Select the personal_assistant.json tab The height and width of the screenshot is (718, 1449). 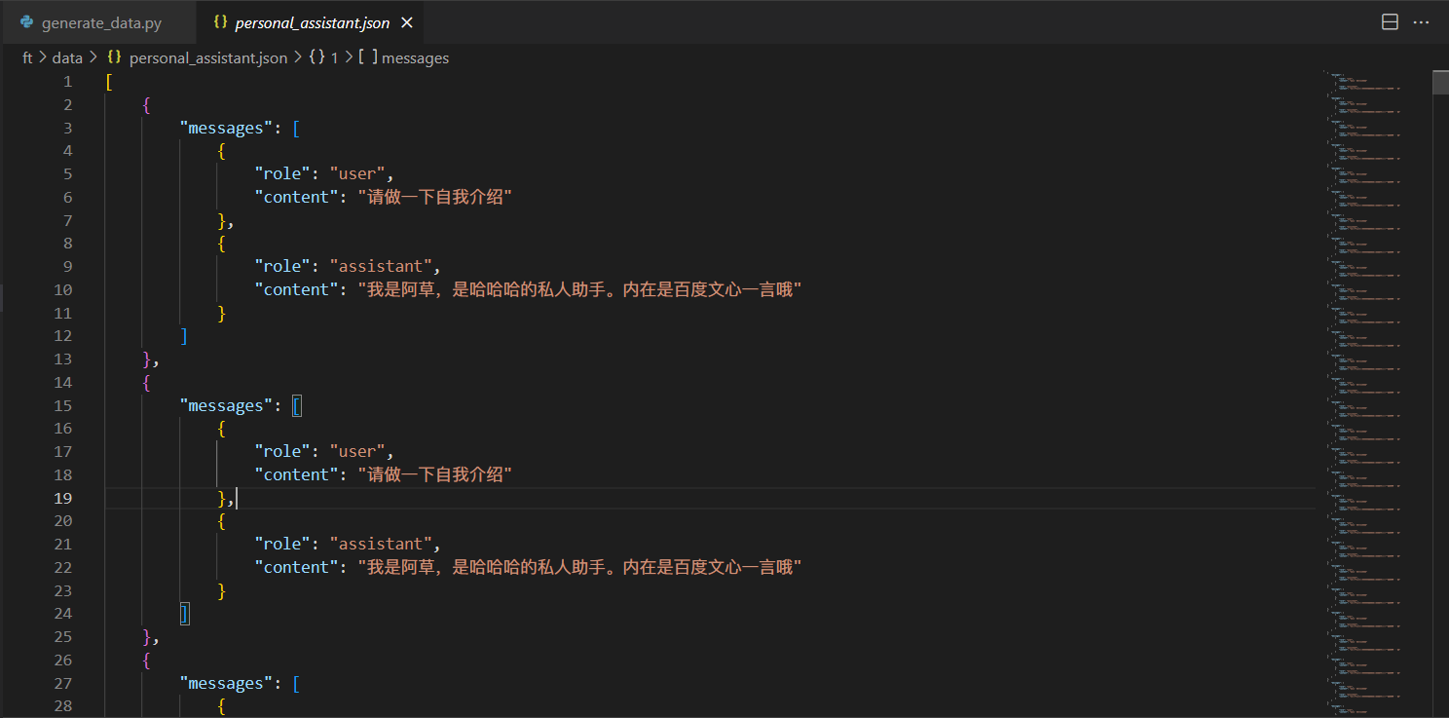313,22
